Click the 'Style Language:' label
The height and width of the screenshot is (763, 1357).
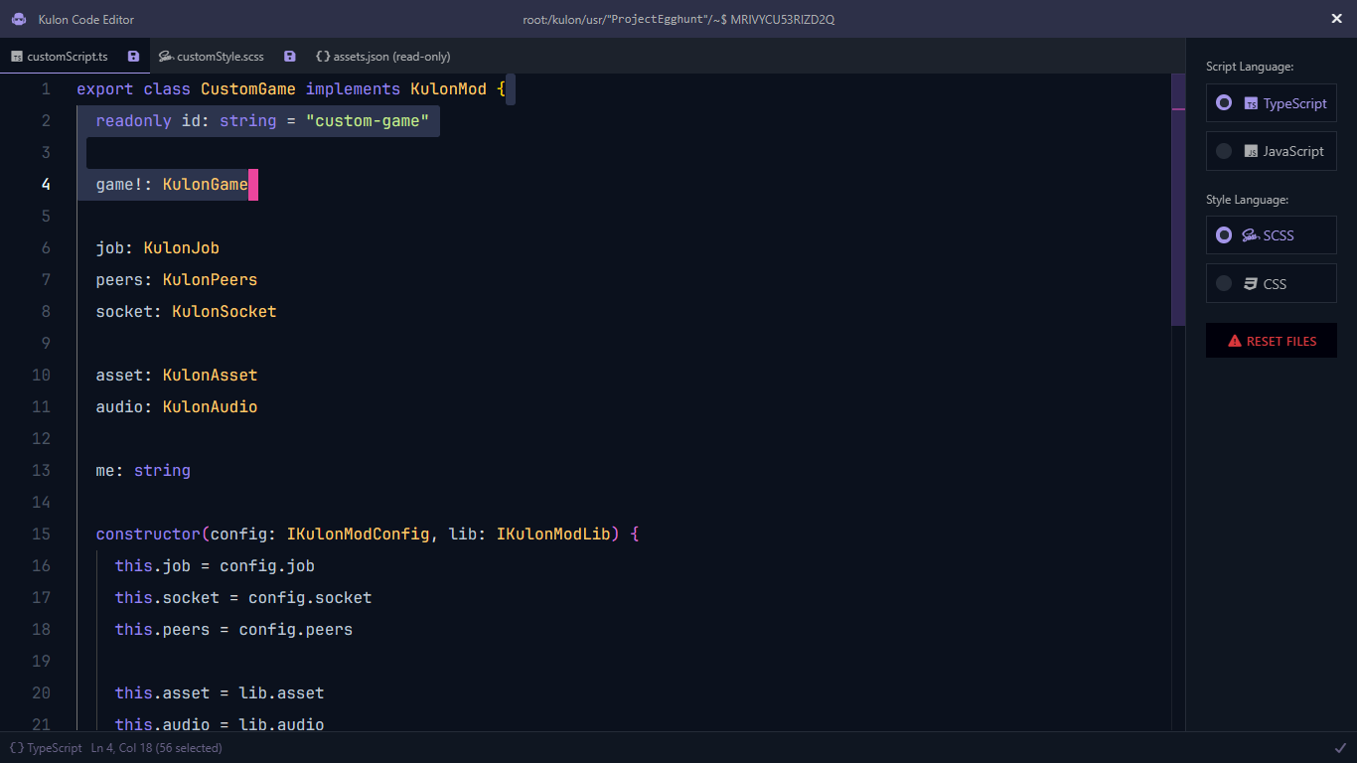tap(1247, 200)
